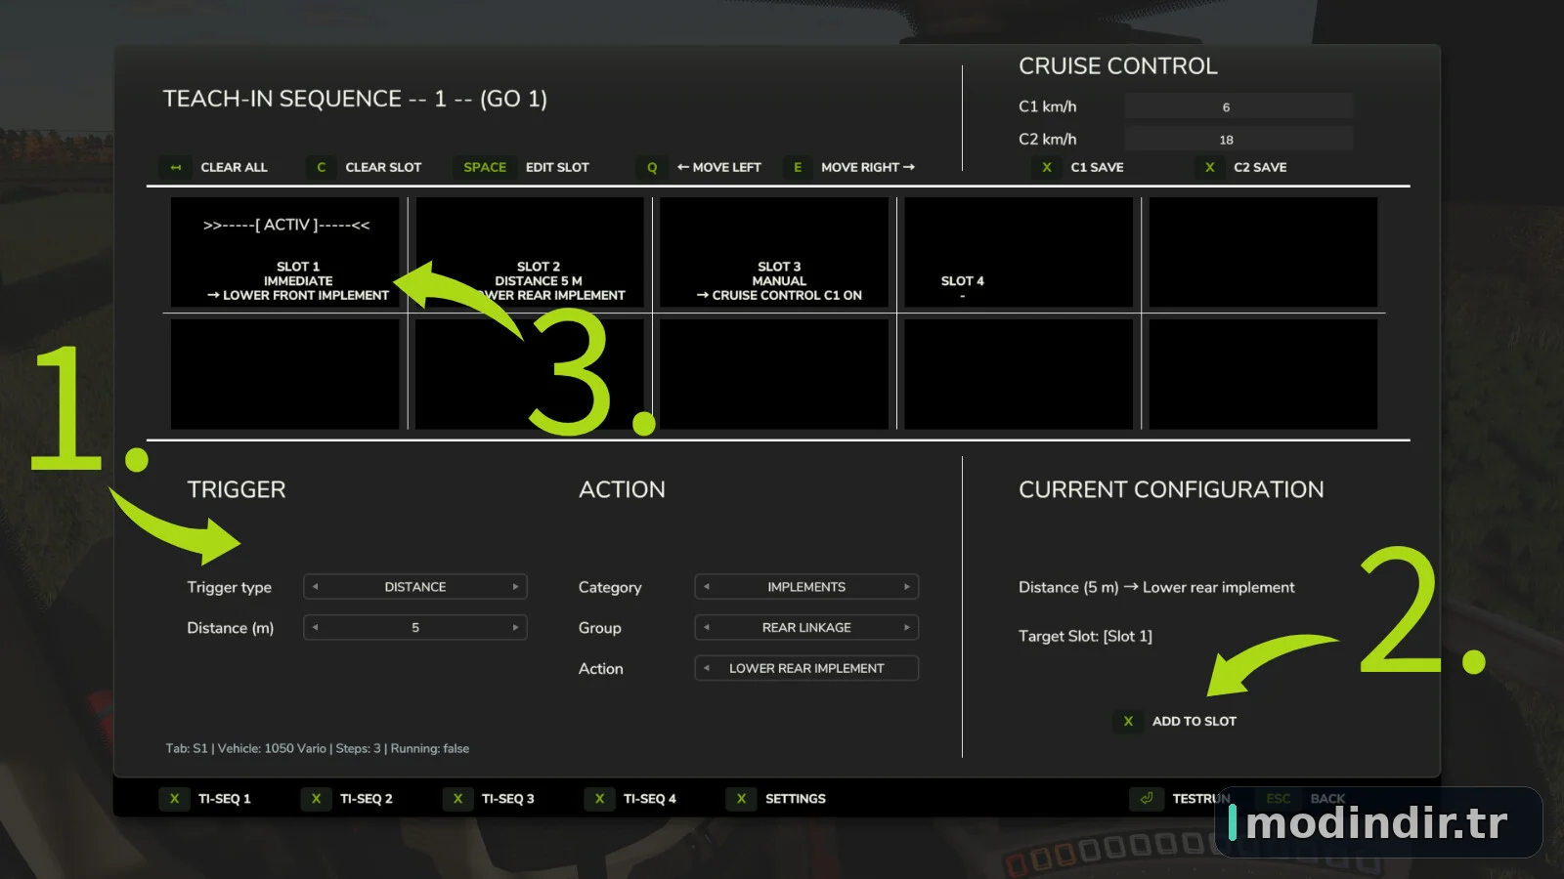Switch to the TI-SEQ 2 tab
Viewport: 1564px width, 879px height.
(x=348, y=798)
